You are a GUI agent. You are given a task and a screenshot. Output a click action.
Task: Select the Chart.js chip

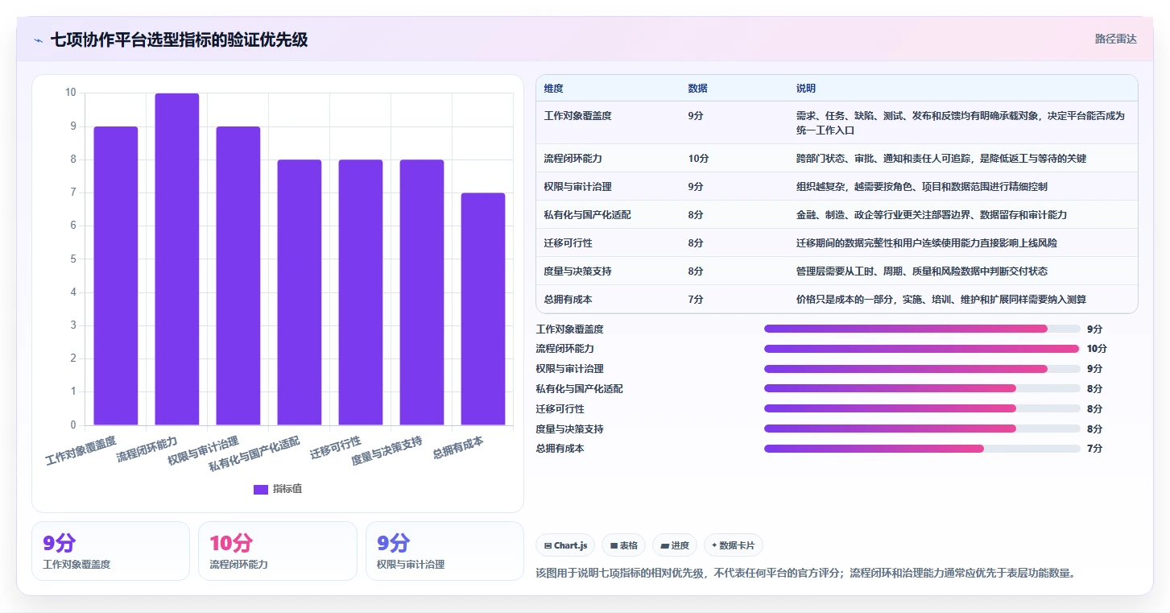coord(565,545)
